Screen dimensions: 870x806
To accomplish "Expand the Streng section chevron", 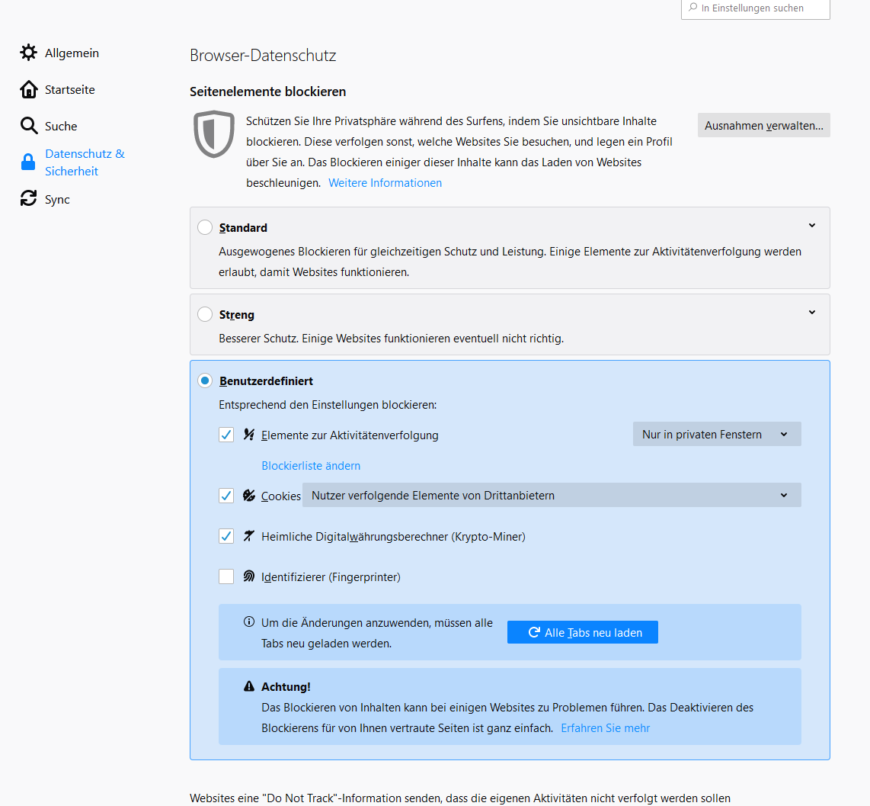I will pyautogui.click(x=812, y=313).
